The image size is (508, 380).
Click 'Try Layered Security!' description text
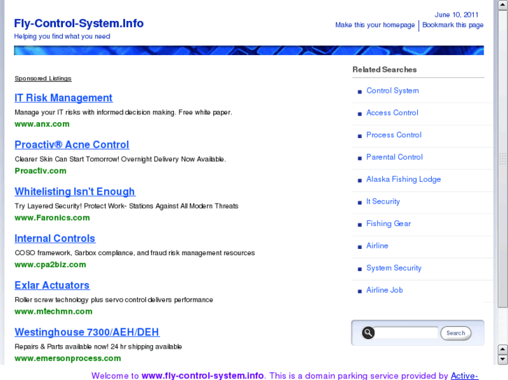click(x=126, y=206)
